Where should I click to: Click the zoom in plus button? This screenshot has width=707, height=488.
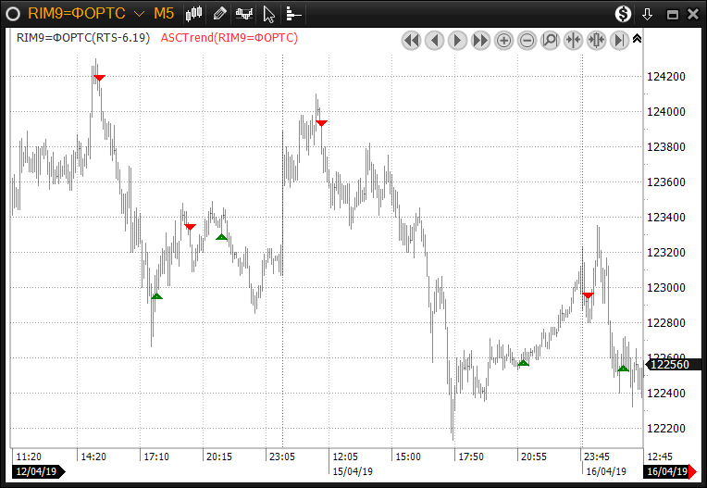coord(504,40)
